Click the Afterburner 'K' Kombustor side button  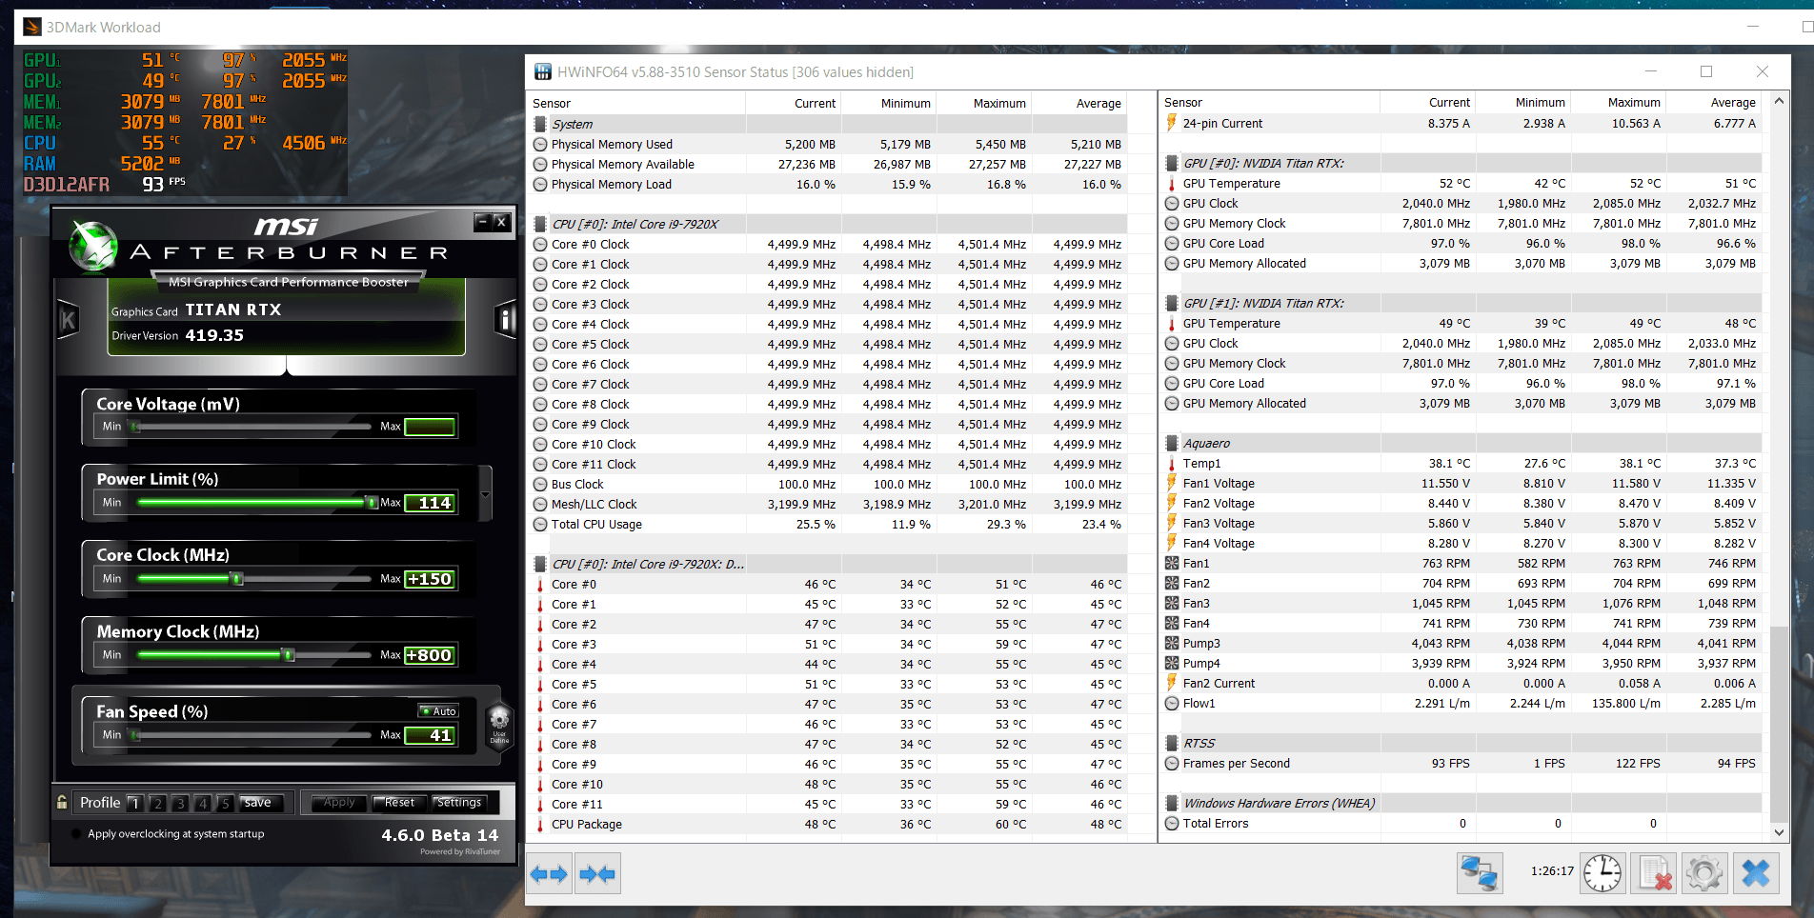pos(68,320)
